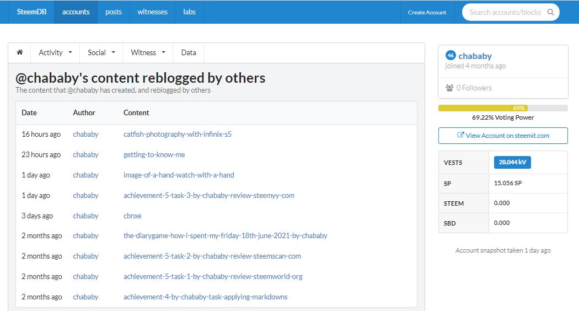Open the diarygame Friday 18th June post
The height and width of the screenshot is (311, 579).
(x=225, y=235)
